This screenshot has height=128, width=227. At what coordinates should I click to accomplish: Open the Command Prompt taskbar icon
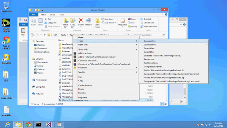38,125
